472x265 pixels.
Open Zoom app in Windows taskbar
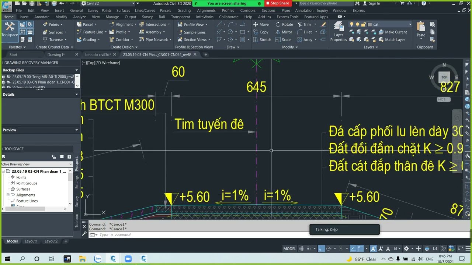click(x=128, y=259)
